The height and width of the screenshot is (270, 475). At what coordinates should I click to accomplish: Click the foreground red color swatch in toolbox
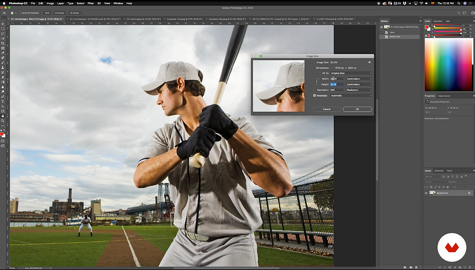pyautogui.click(x=2, y=134)
